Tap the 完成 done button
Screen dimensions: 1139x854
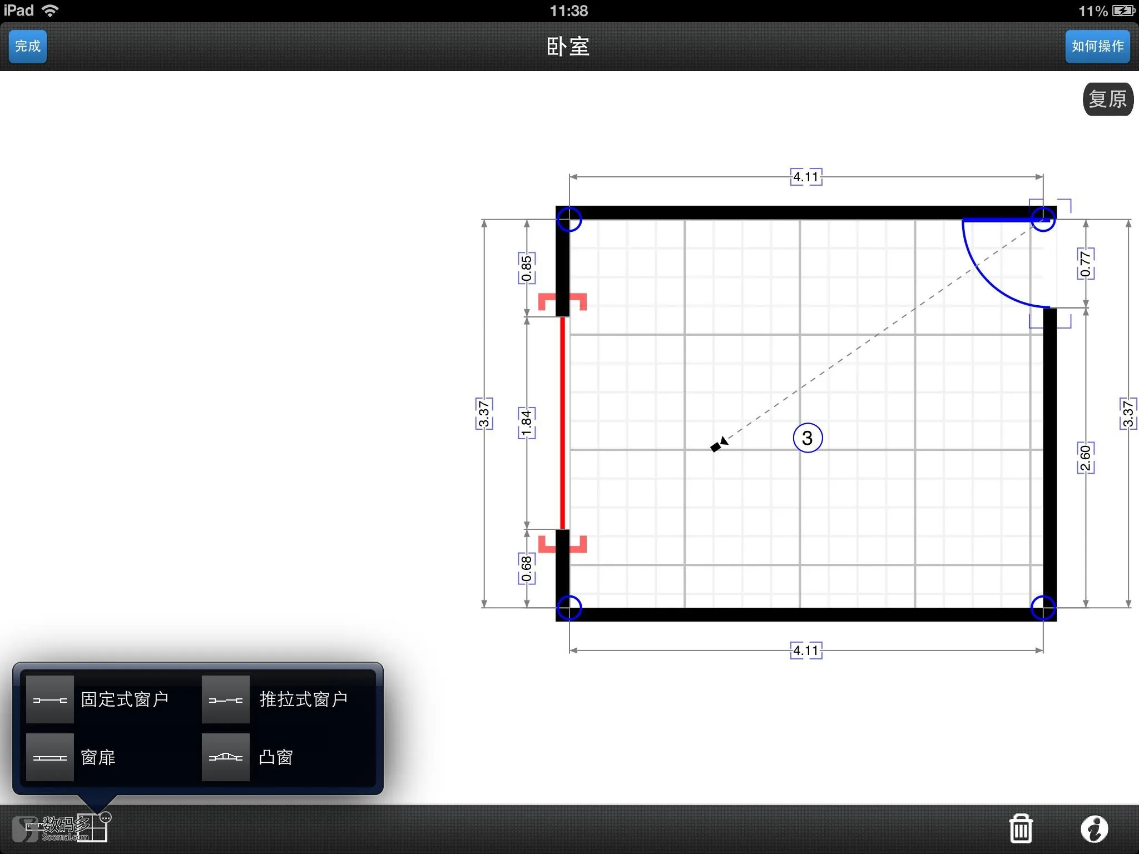click(x=28, y=46)
